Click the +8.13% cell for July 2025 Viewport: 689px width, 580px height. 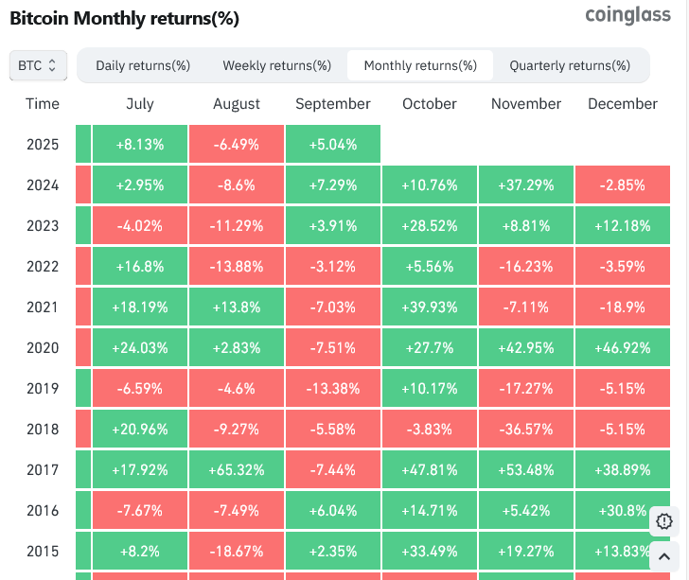tap(140, 144)
